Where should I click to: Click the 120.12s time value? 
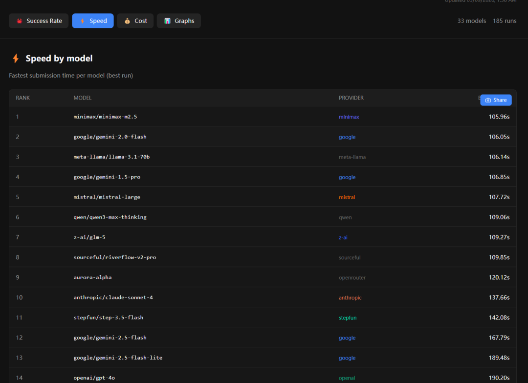[499, 278]
